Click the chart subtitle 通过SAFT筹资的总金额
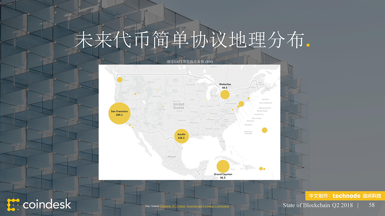Viewport: 385px width, 216px height. tap(189, 62)
